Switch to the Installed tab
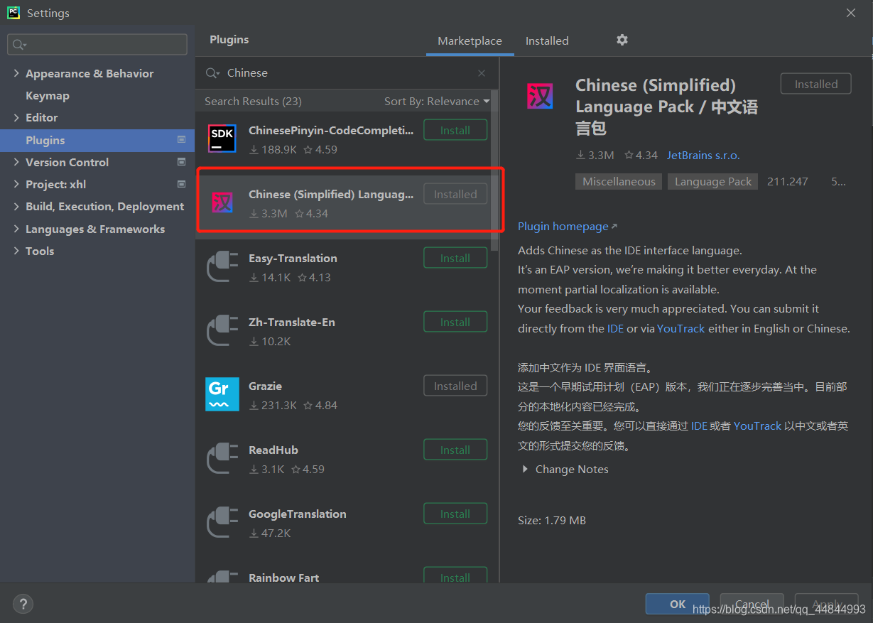 (x=547, y=41)
